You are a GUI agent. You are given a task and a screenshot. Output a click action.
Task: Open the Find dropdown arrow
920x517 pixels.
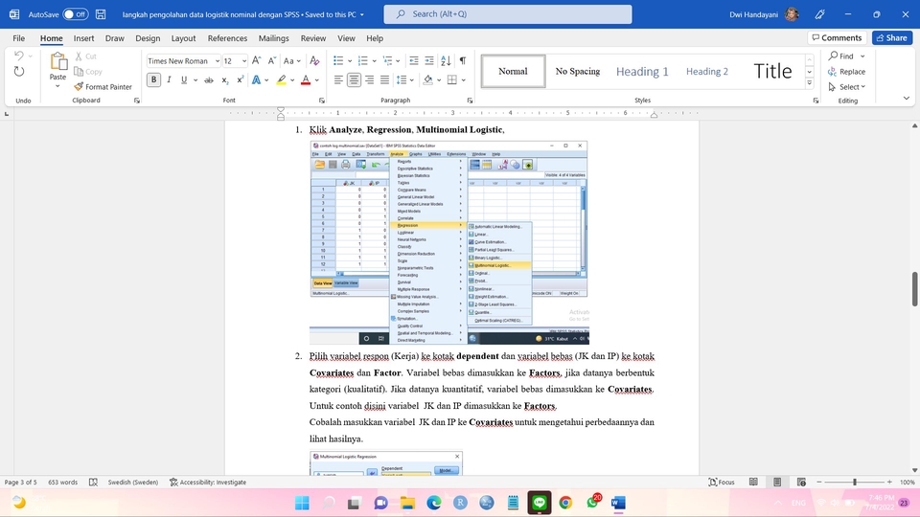click(x=862, y=56)
